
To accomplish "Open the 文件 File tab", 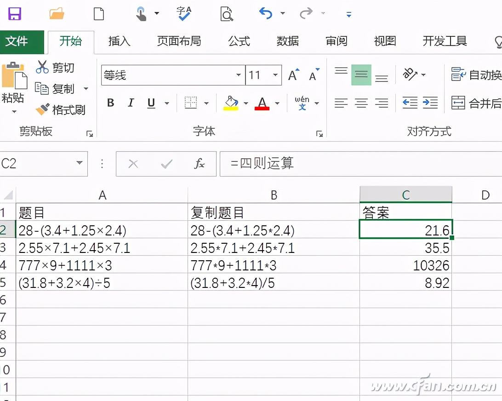I will [x=22, y=42].
